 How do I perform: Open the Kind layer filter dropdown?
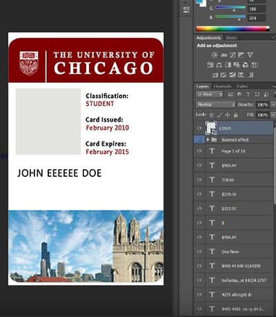[210, 95]
